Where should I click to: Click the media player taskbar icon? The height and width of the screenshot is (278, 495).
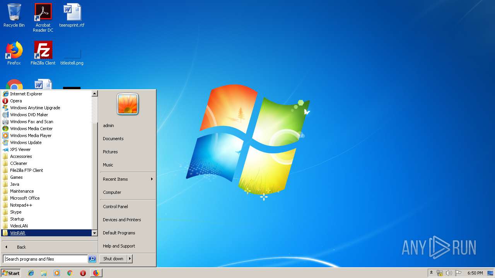tap(57, 273)
